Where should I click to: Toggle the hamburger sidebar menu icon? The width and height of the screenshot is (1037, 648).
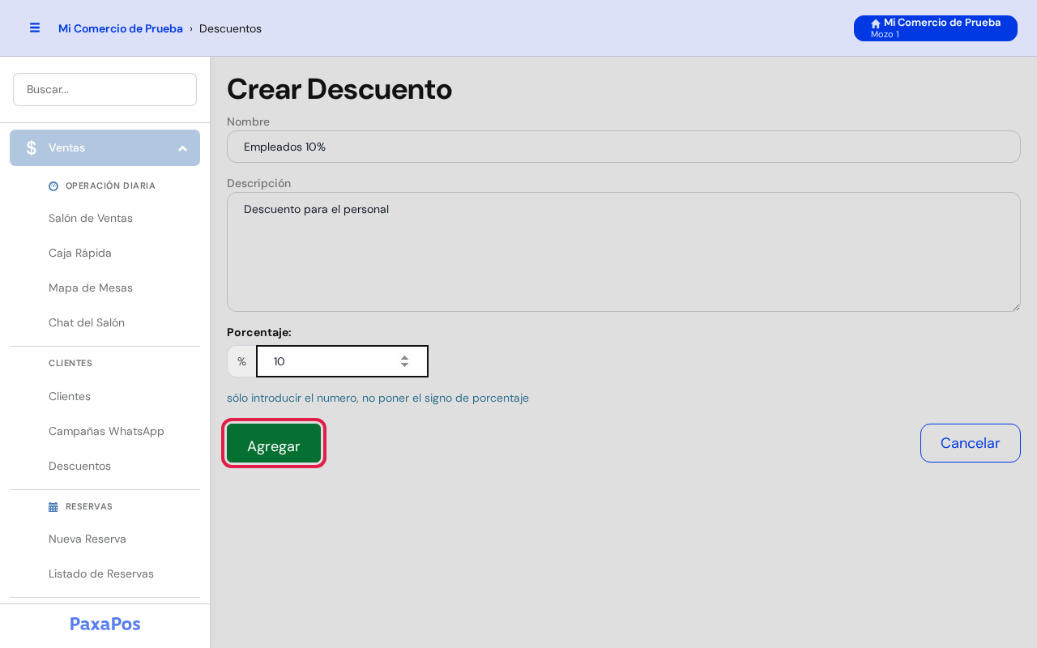(x=35, y=28)
